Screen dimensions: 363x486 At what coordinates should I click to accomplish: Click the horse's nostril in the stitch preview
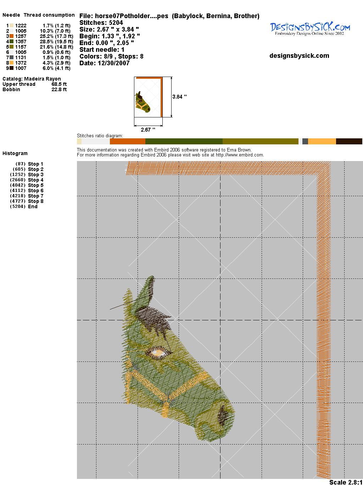coord(223,414)
